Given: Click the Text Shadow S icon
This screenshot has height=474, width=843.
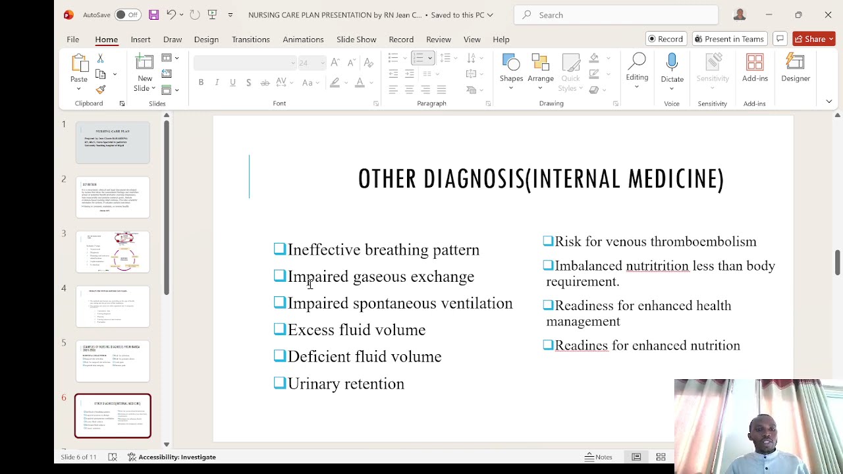Looking at the screenshot, I should (248, 82).
